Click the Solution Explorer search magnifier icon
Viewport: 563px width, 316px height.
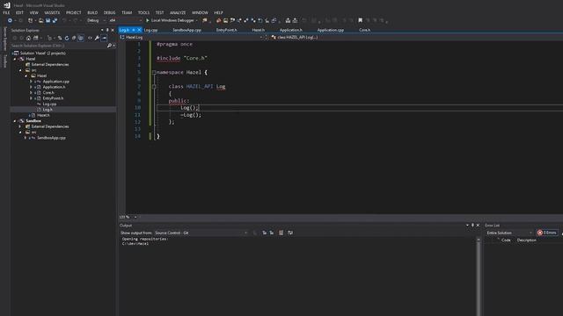[109, 46]
